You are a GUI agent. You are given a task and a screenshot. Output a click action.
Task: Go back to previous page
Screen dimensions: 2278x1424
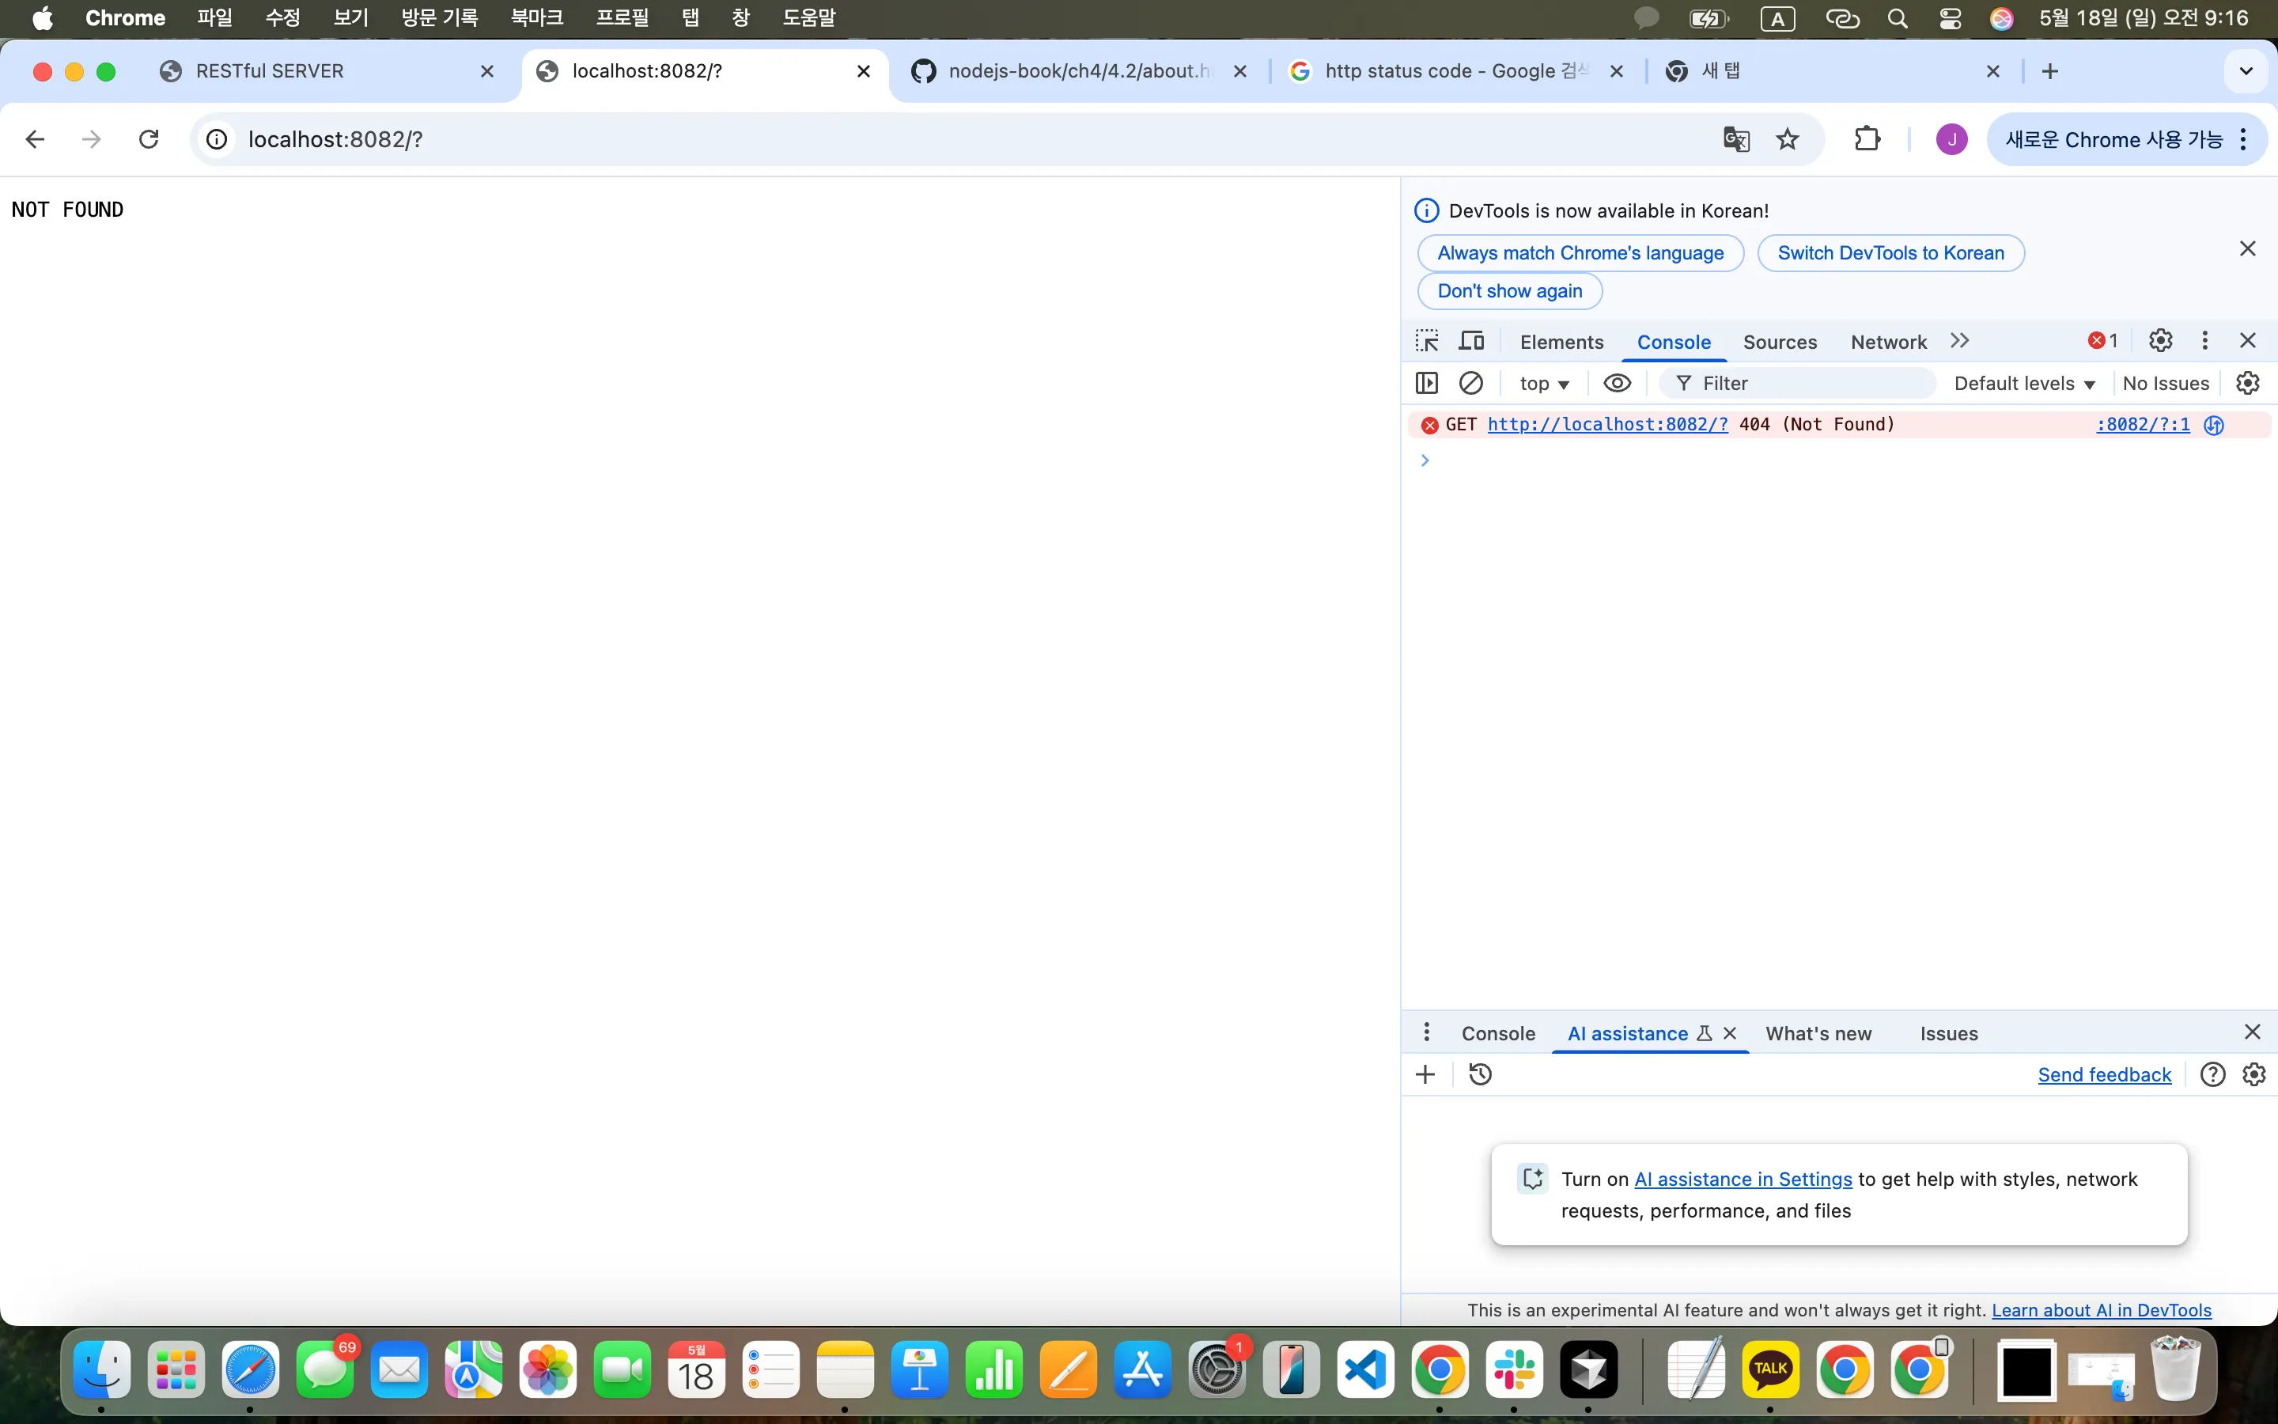pyautogui.click(x=35, y=139)
